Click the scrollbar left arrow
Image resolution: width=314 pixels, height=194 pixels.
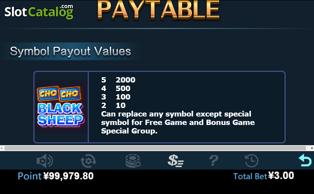(x=2, y=148)
